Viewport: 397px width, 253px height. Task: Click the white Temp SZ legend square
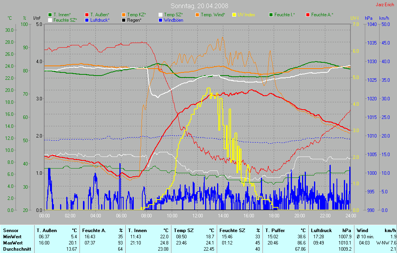161,15
